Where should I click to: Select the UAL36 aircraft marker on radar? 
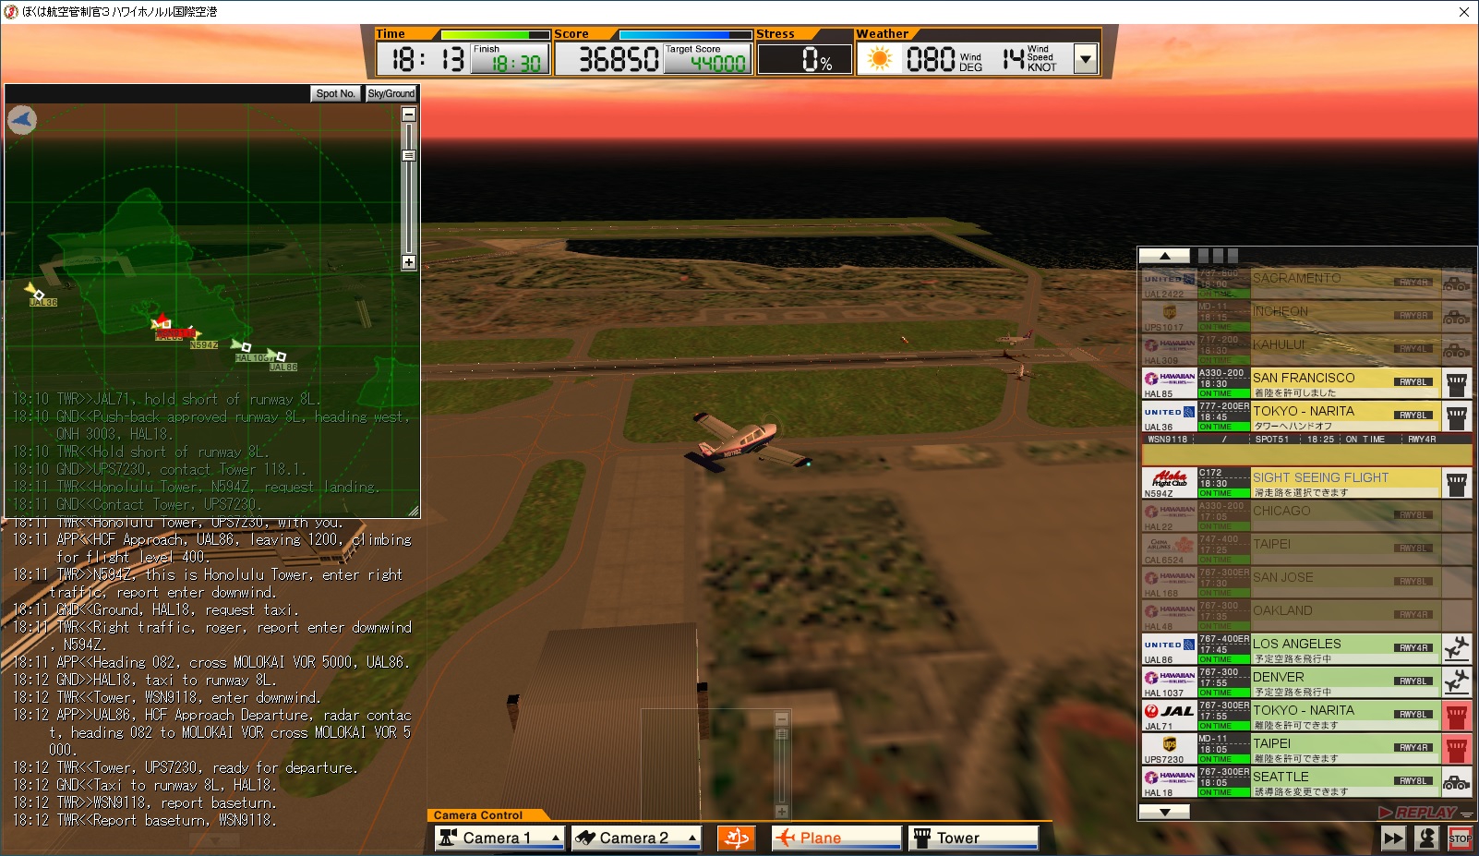click(x=35, y=293)
